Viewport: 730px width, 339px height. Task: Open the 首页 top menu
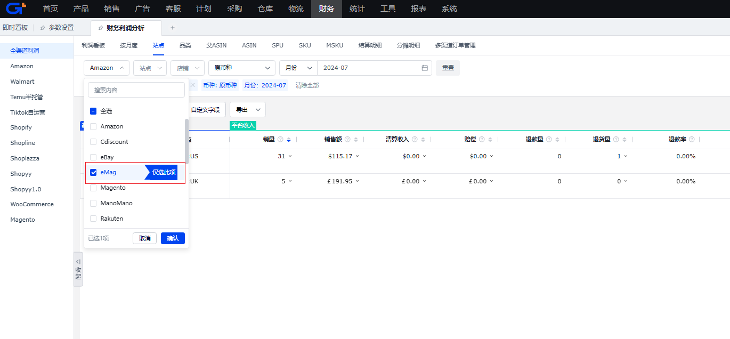click(51, 9)
